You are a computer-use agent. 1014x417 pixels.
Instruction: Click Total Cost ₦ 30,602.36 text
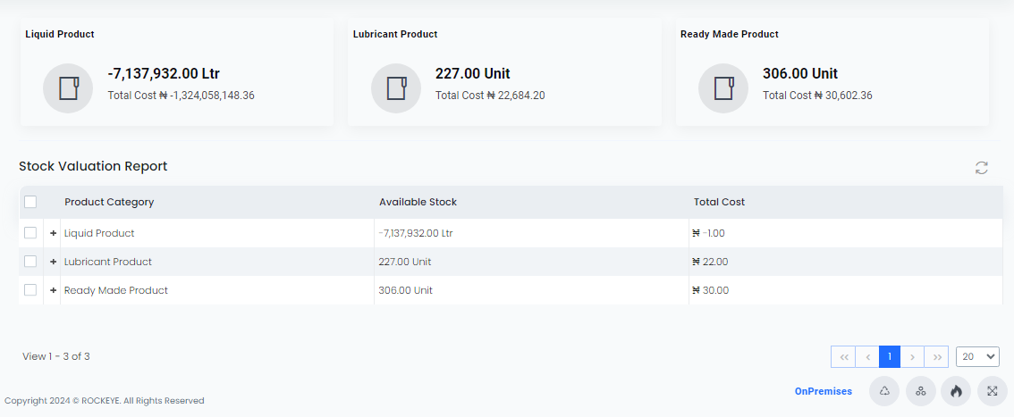click(x=817, y=96)
